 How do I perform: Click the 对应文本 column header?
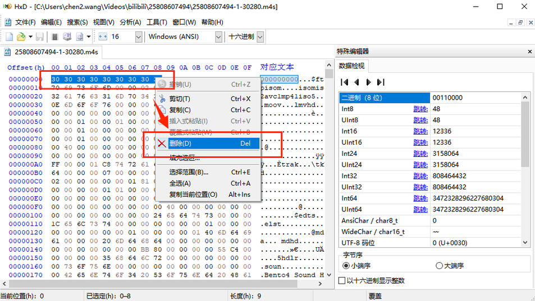[x=277, y=67]
